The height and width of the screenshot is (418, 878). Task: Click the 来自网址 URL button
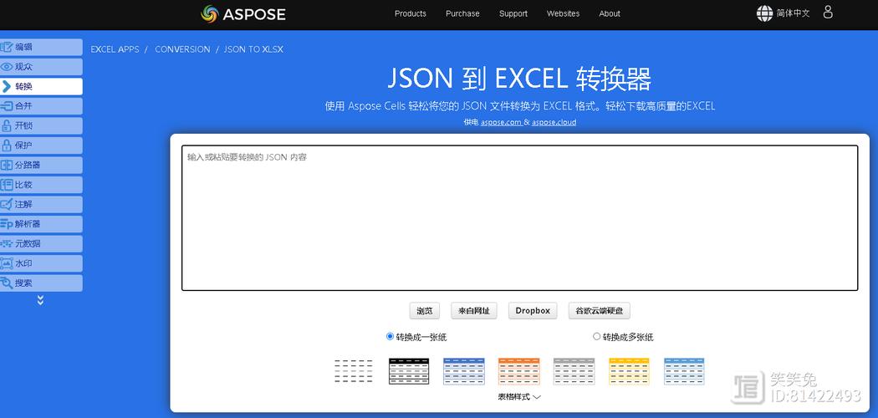tap(474, 310)
